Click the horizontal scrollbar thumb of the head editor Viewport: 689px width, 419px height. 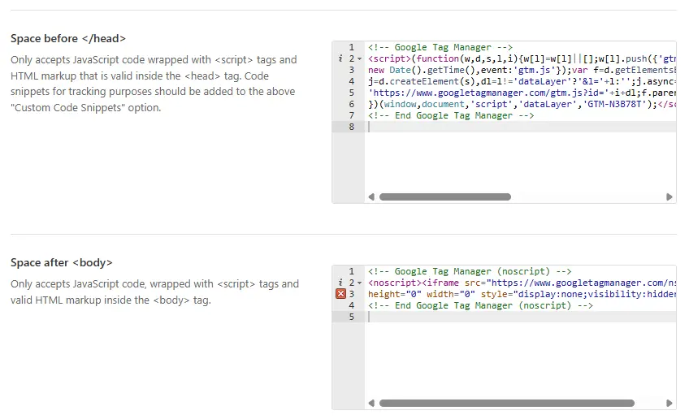tap(445, 197)
